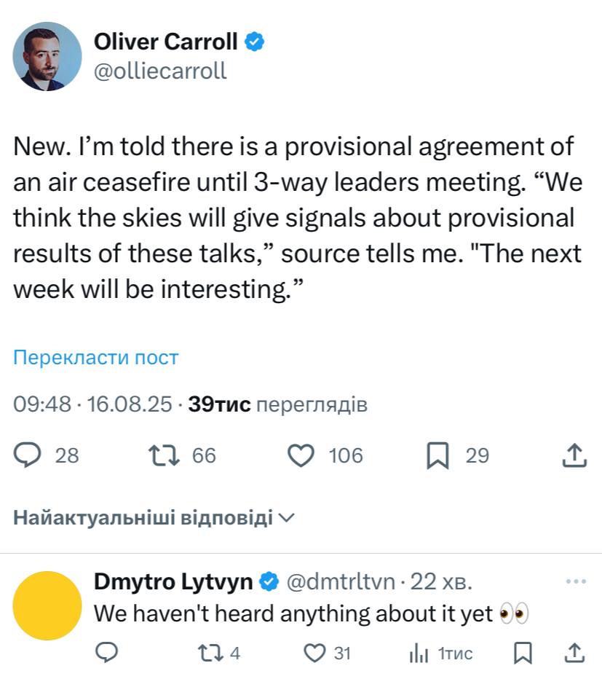Click Перекласти пост to translate the post
This screenshot has height=679, width=602.
click(x=96, y=358)
